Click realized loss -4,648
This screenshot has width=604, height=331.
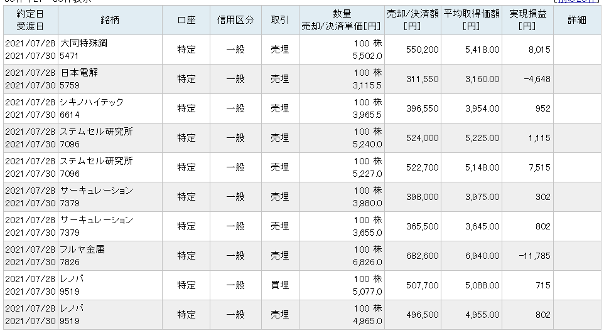click(537, 79)
